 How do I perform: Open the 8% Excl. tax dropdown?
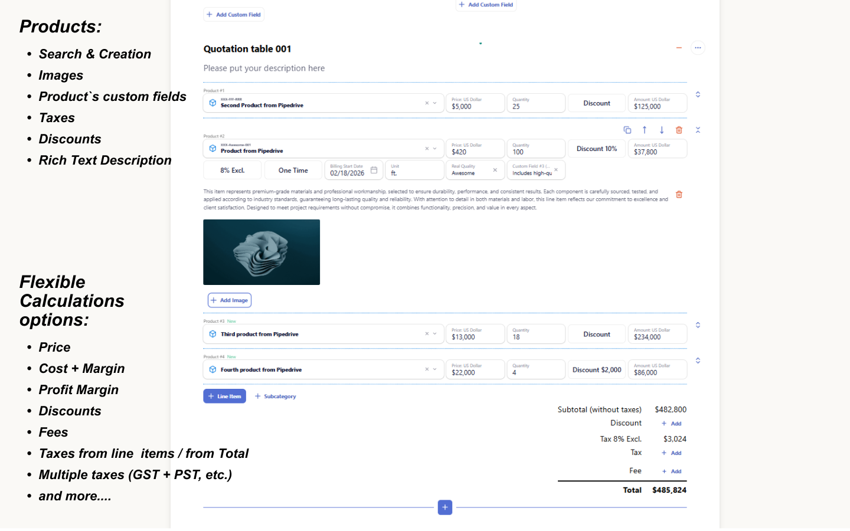232,170
